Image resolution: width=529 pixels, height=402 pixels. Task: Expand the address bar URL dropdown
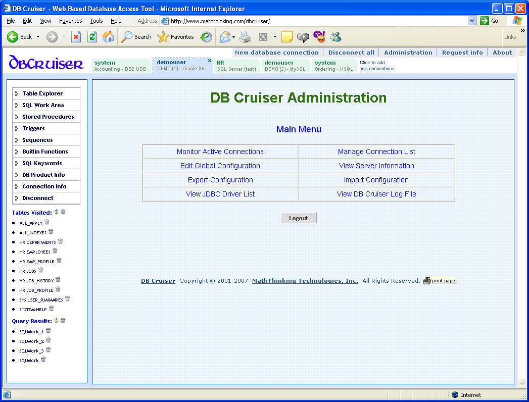click(472, 21)
